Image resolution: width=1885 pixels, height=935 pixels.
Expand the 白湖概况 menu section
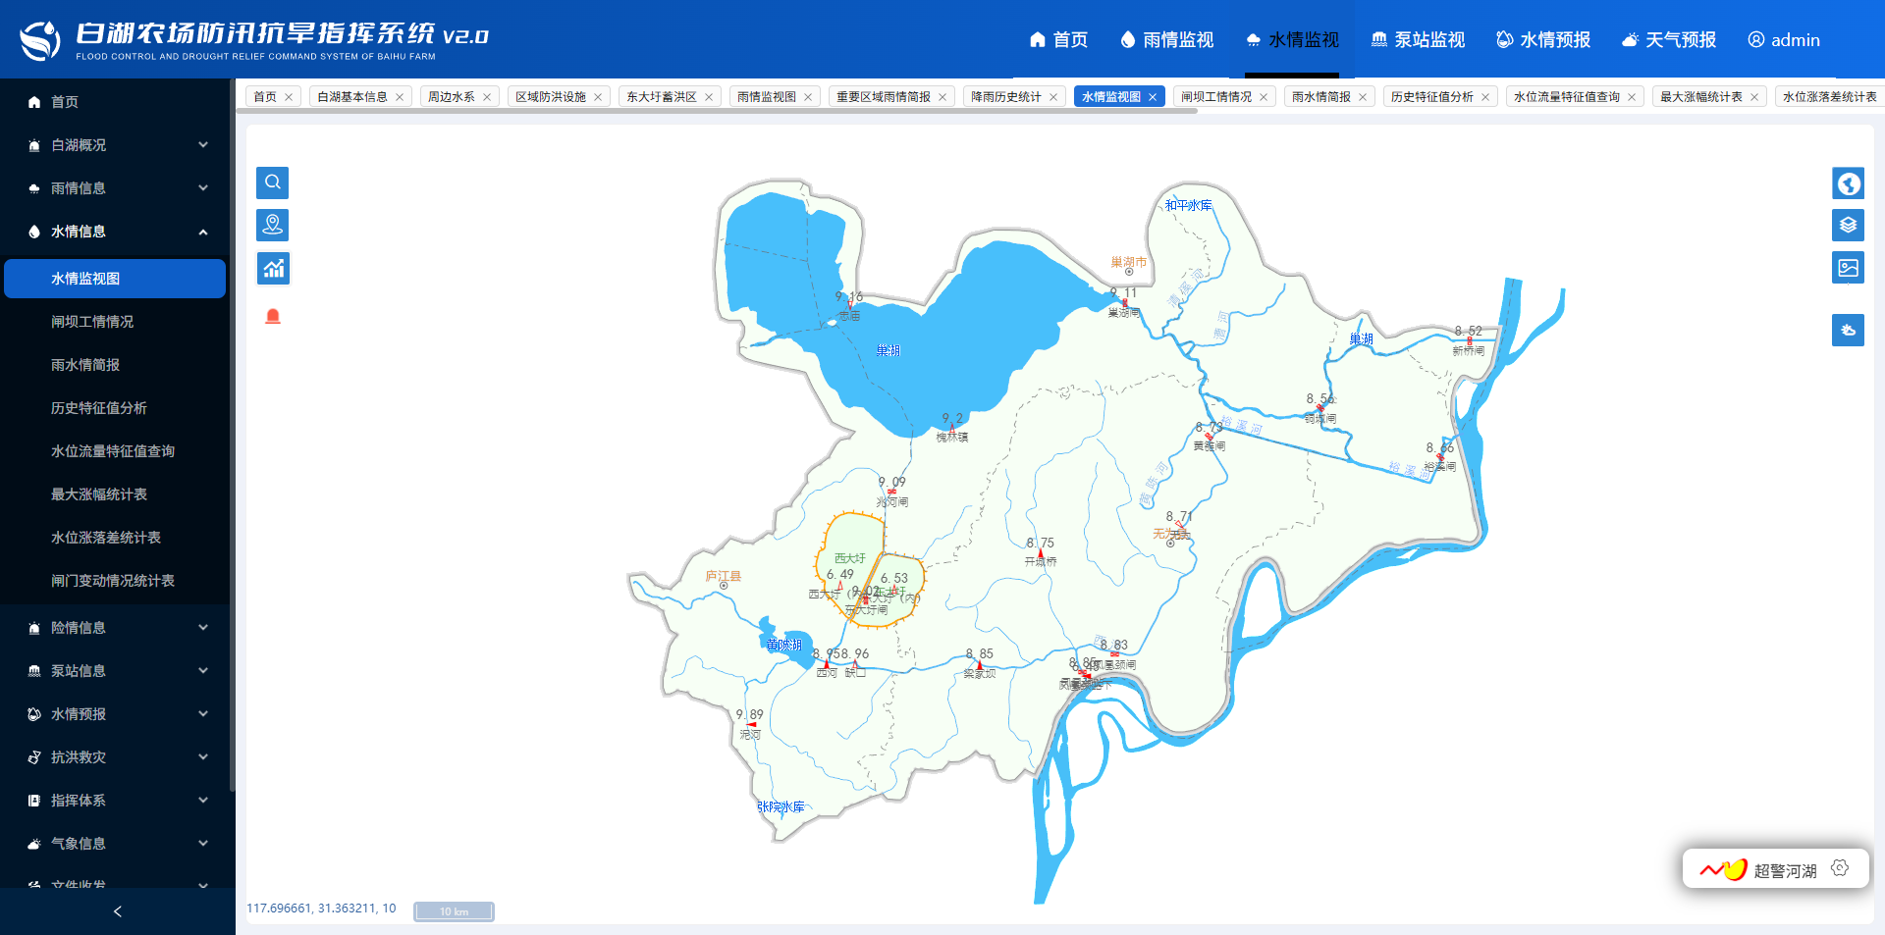pyautogui.click(x=118, y=145)
